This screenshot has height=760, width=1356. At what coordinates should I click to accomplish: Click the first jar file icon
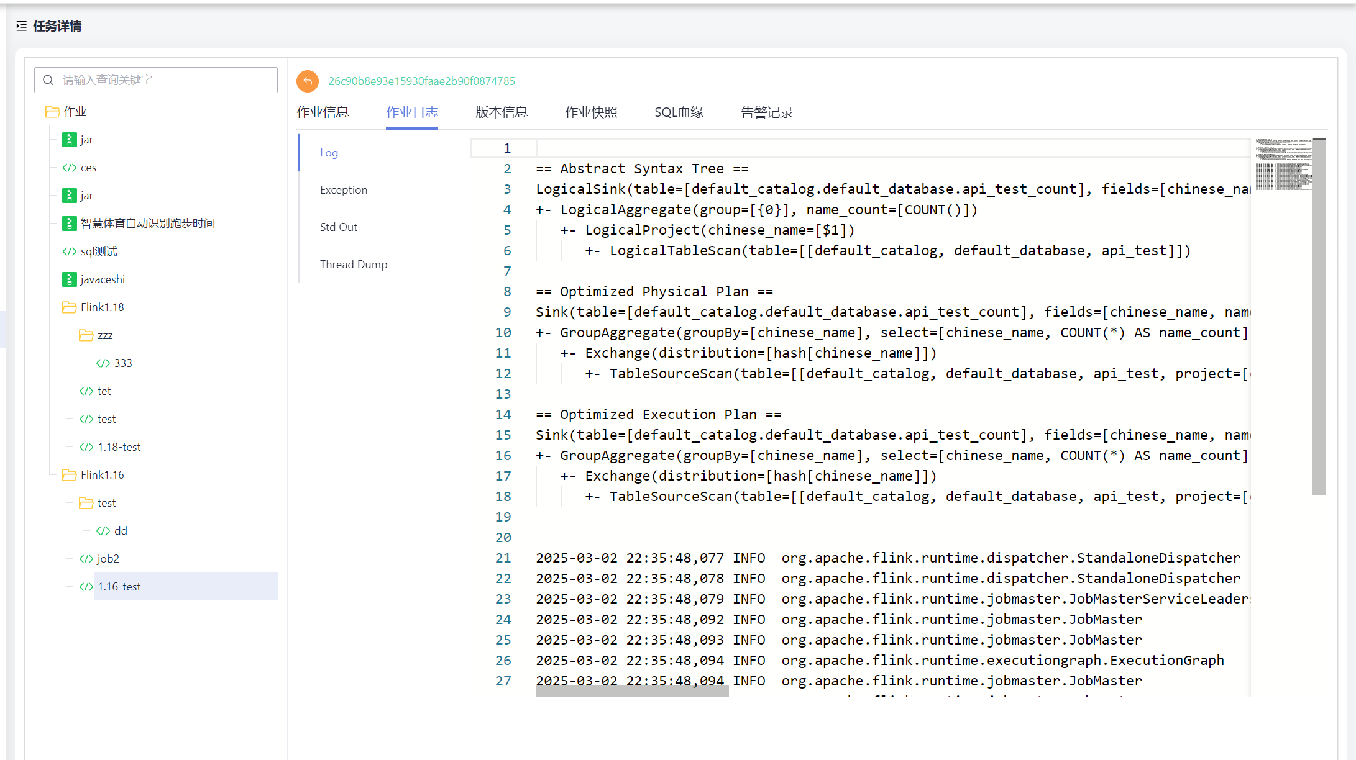[x=69, y=140]
